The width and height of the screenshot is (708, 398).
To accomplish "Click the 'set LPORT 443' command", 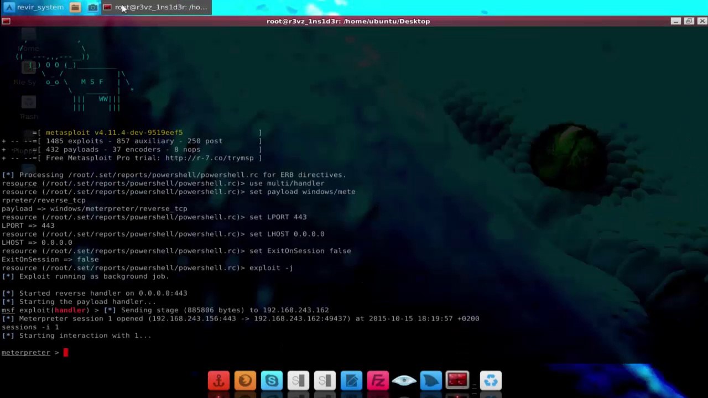I will tap(278, 217).
